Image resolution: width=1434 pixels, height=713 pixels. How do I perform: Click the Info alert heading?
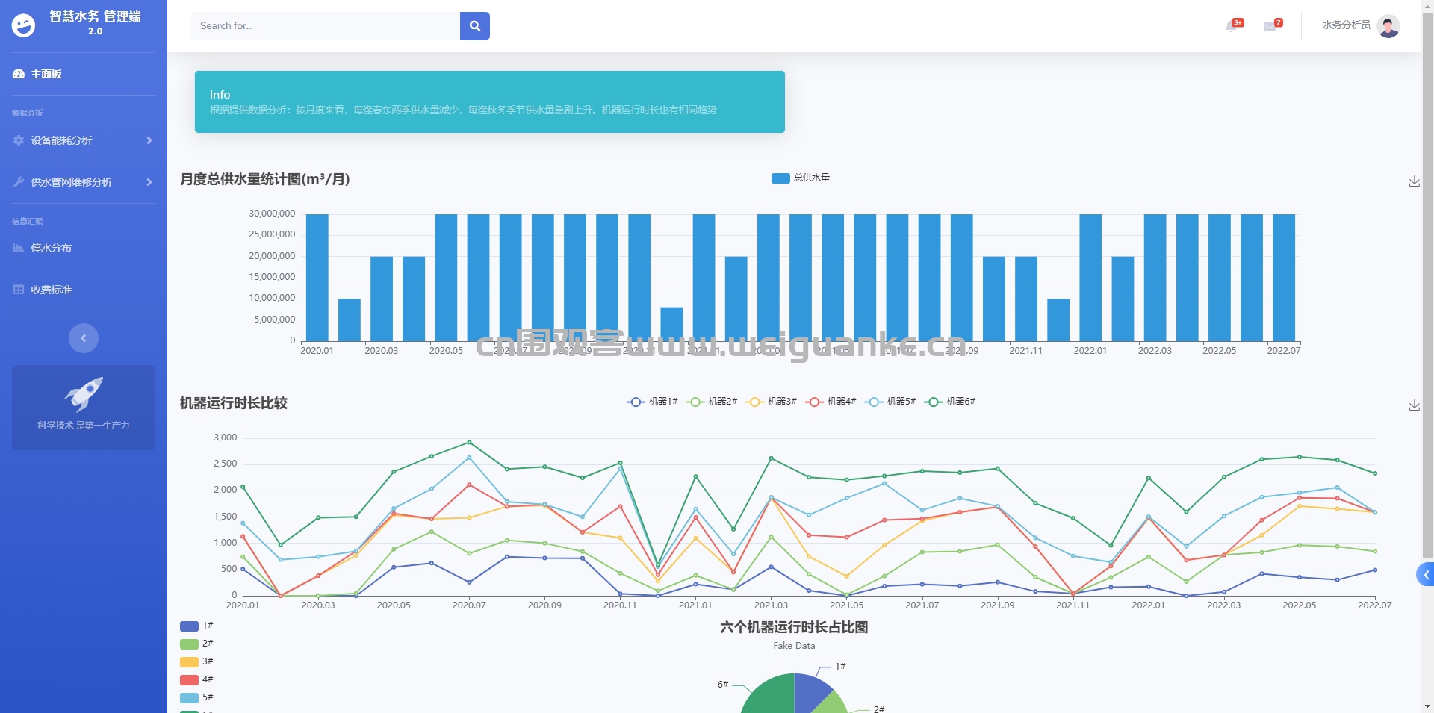220,95
